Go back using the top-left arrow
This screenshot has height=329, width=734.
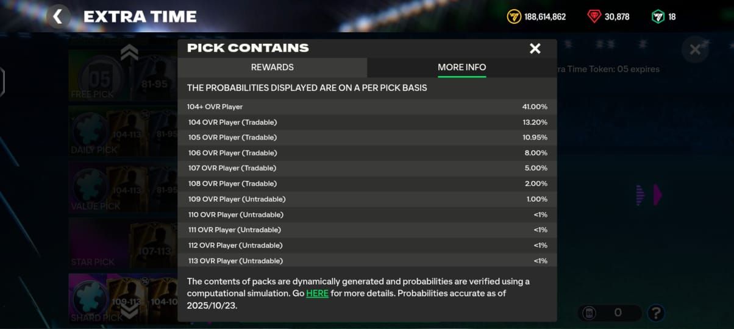58,16
